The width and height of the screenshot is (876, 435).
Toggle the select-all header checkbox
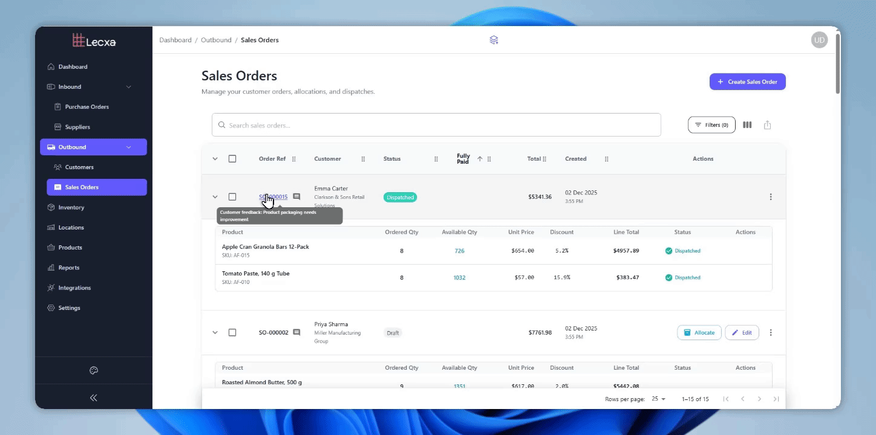(232, 159)
